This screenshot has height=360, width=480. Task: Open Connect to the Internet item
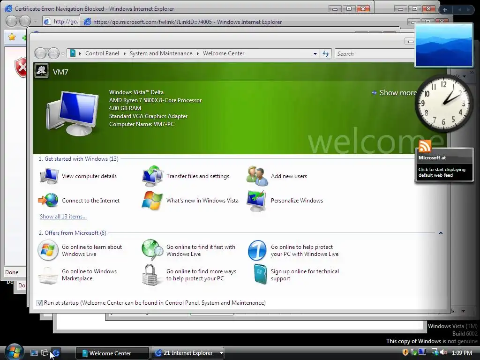79,201
